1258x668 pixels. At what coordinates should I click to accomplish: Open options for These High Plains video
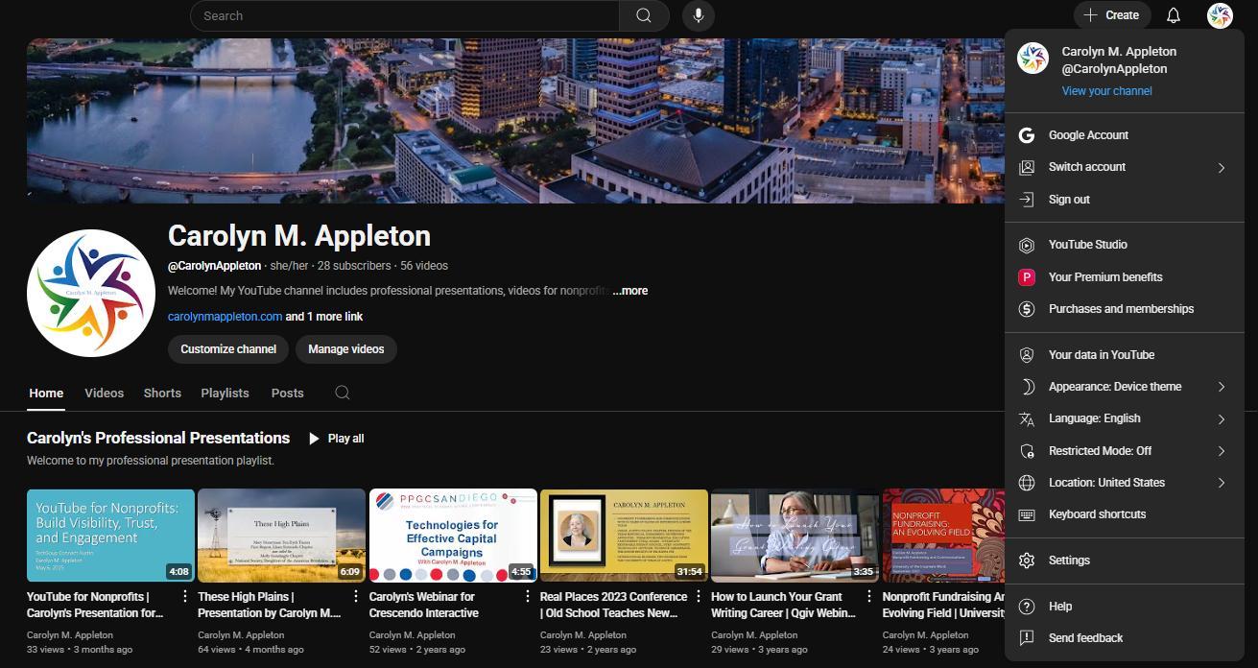point(356,597)
